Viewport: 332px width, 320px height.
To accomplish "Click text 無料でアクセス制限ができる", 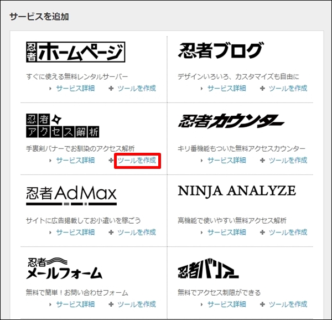I will (219, 292).
